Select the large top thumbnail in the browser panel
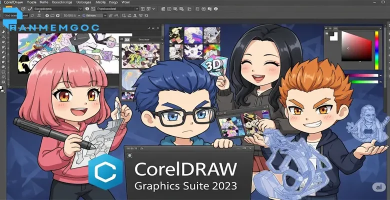Viewport: 390px width, 200px height. (x=140, y=55)
